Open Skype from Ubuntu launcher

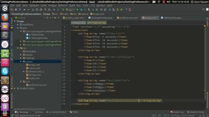click(x=5, y=71)
